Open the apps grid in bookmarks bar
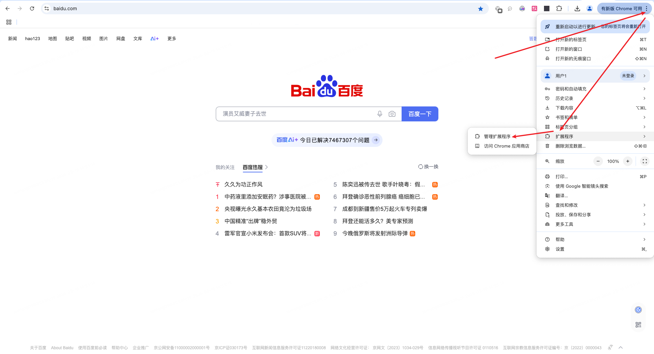 [x=9, y=22]
